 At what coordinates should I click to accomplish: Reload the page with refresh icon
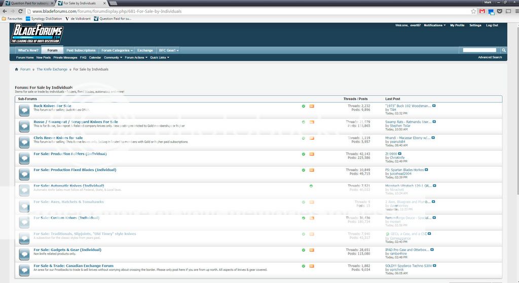coord(20,11)
